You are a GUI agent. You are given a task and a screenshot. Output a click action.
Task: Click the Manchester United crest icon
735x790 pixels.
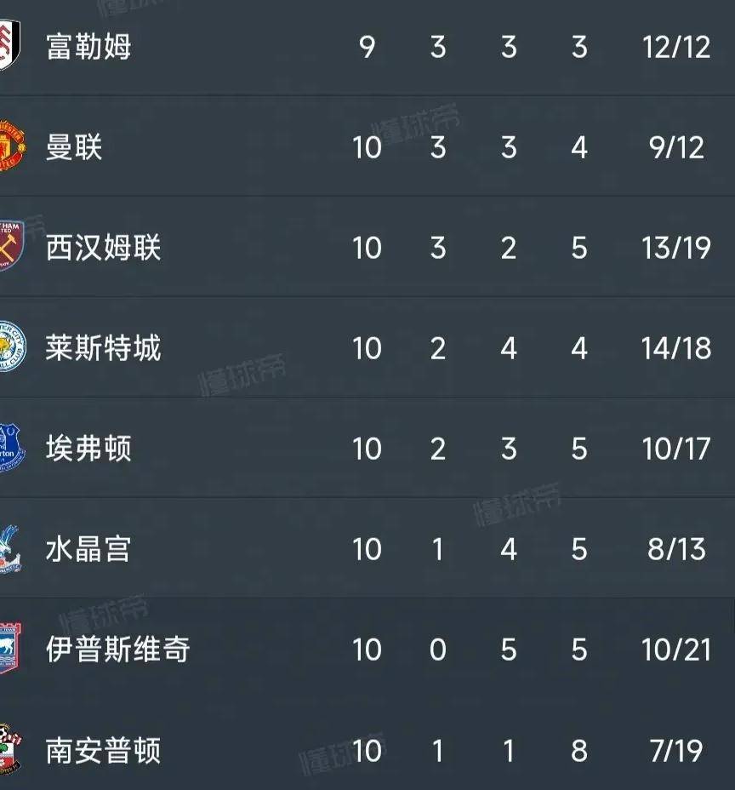[11, 147]
